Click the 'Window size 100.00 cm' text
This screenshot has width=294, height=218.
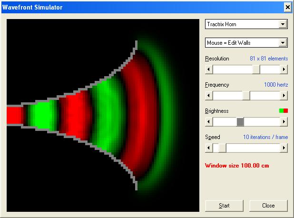click(237, 166)
